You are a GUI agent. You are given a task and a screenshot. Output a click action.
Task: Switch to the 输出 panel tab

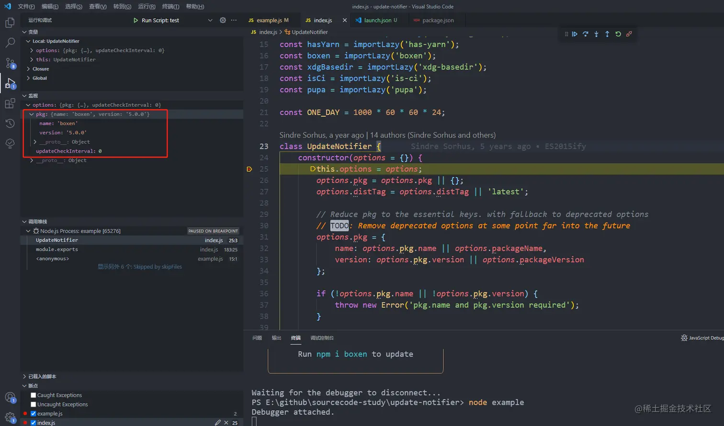276,338
